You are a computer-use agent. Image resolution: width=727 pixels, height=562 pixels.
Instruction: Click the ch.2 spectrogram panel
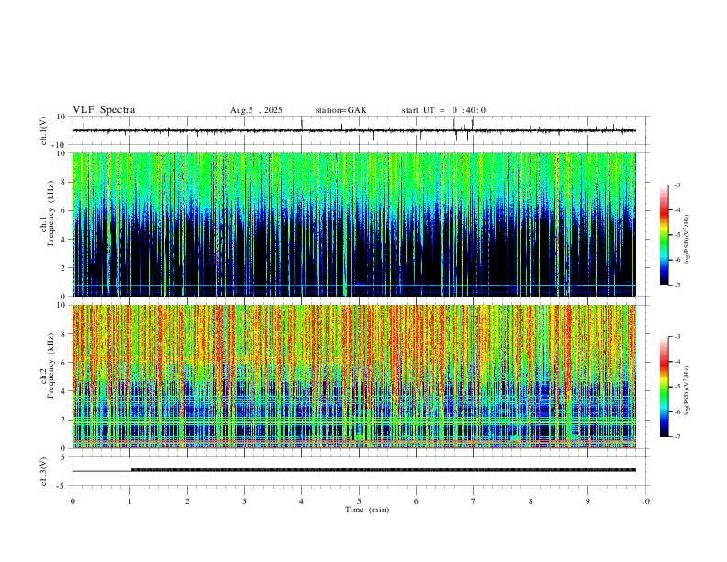tap(354, 377)
